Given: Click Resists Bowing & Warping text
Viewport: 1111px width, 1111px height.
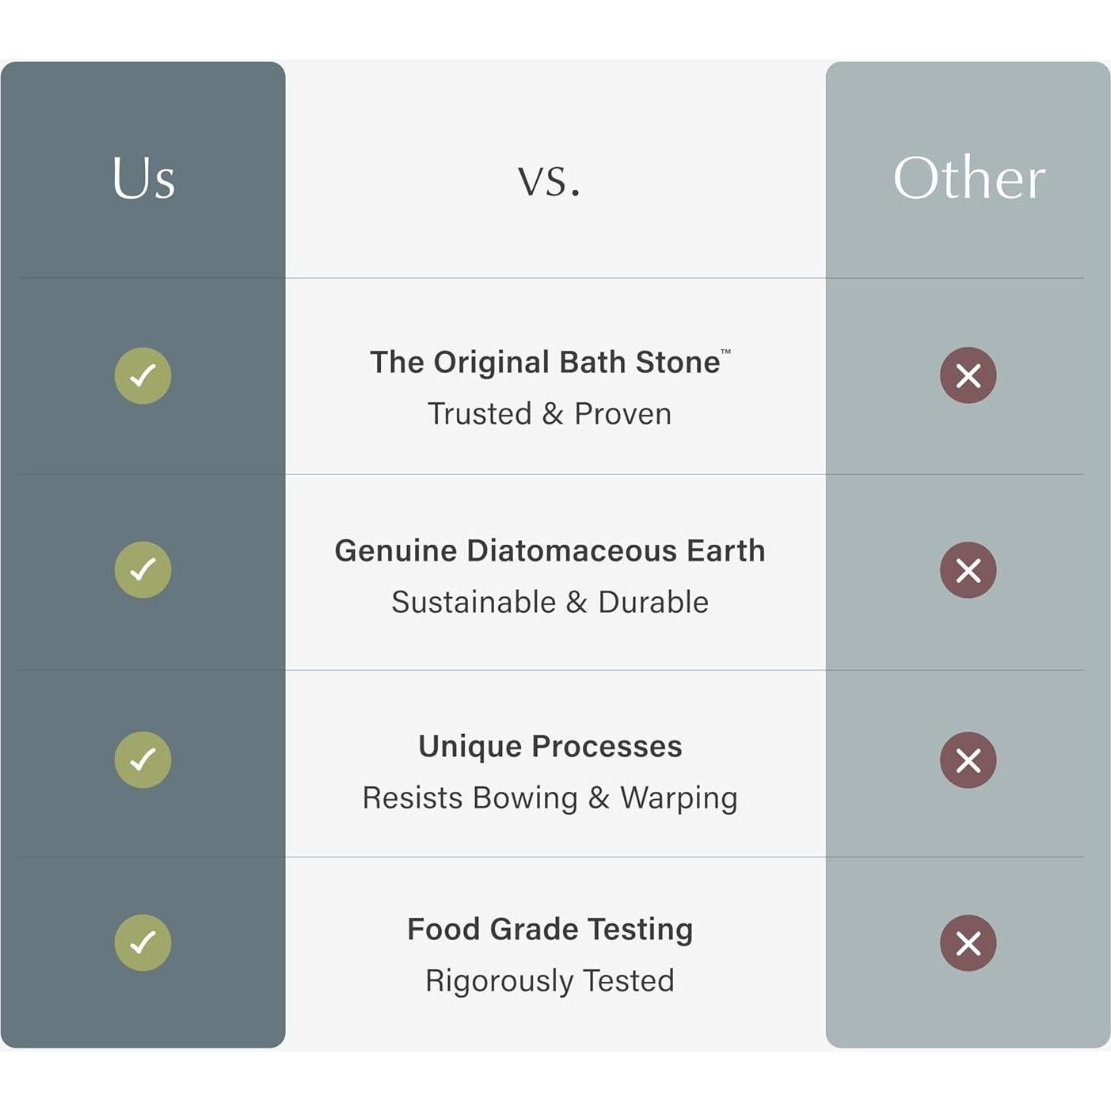Looking at the screenshot, I should click(x=550, y=797).
